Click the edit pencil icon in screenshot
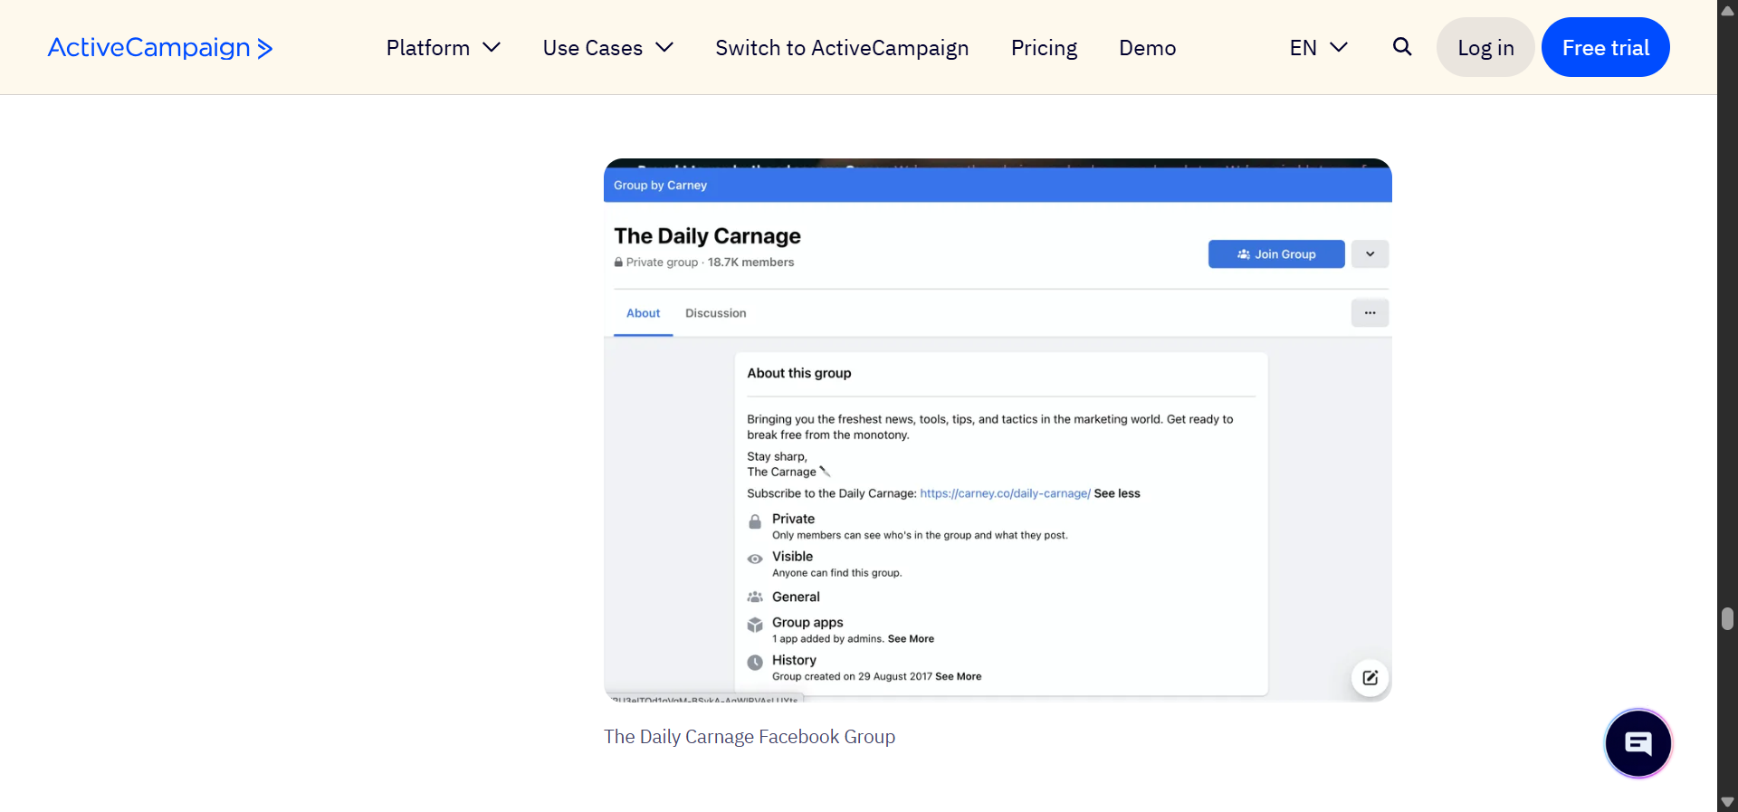The image size is (1738, 812). (1370, 678)
